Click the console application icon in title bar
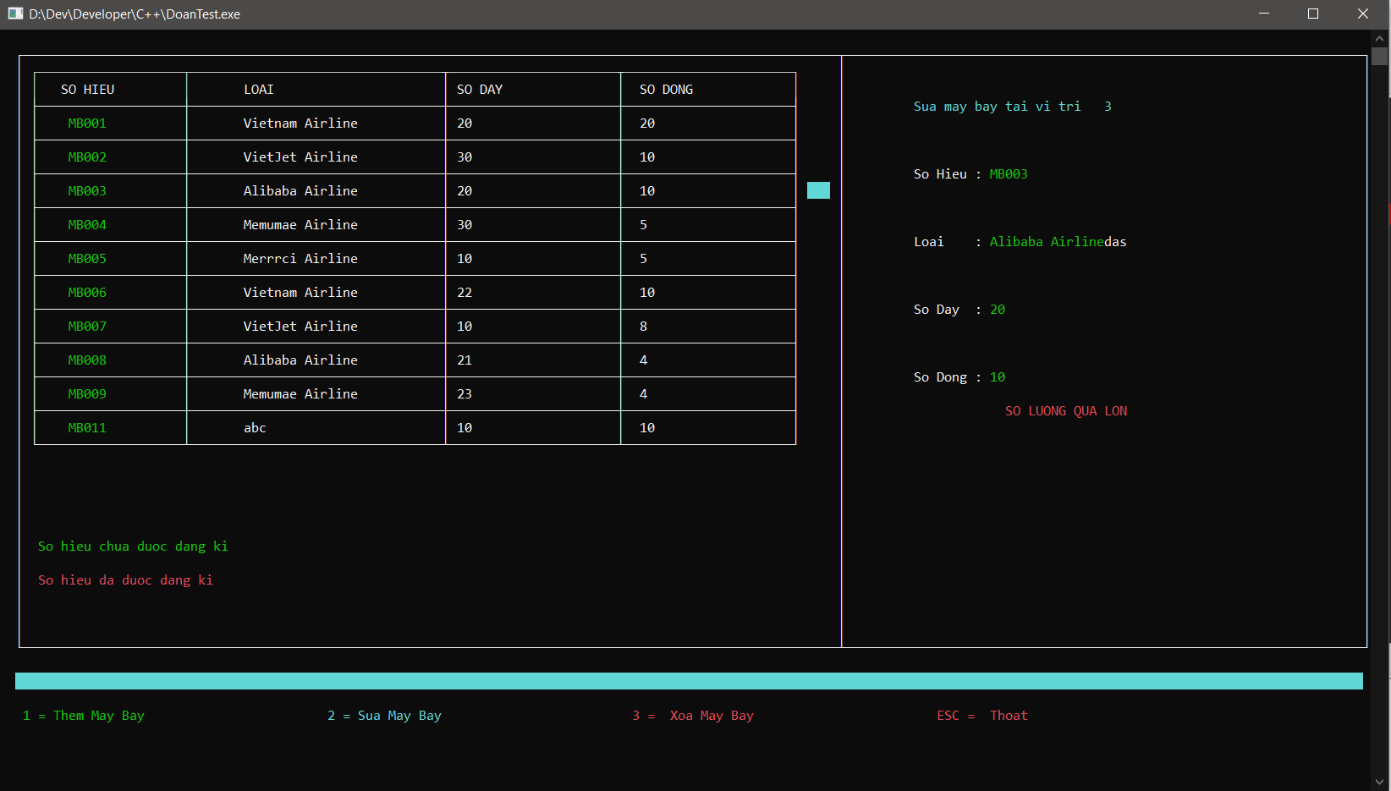This screenshot has height=791, width=1391. point(15,14)
